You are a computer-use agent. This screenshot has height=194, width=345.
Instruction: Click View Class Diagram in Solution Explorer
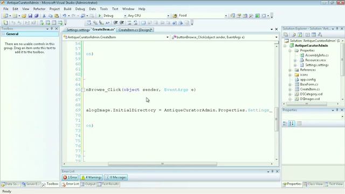click(x=320, y=34)
